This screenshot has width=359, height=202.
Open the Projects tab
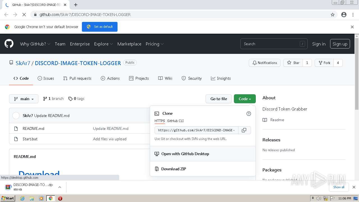[x=139, y=78]
